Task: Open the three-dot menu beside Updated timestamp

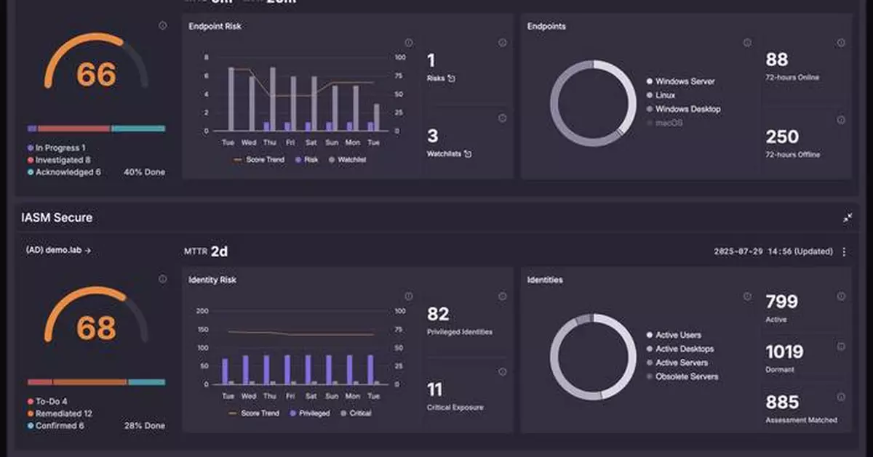Action: 844,251
